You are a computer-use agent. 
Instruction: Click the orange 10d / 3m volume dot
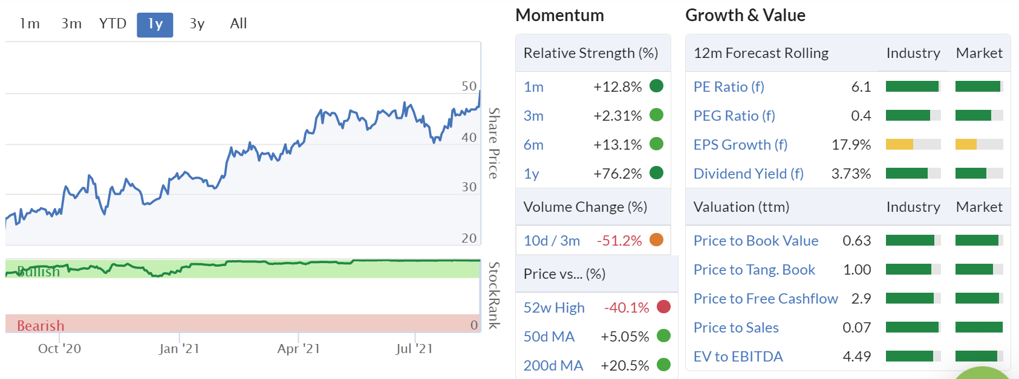pos(656,240)
